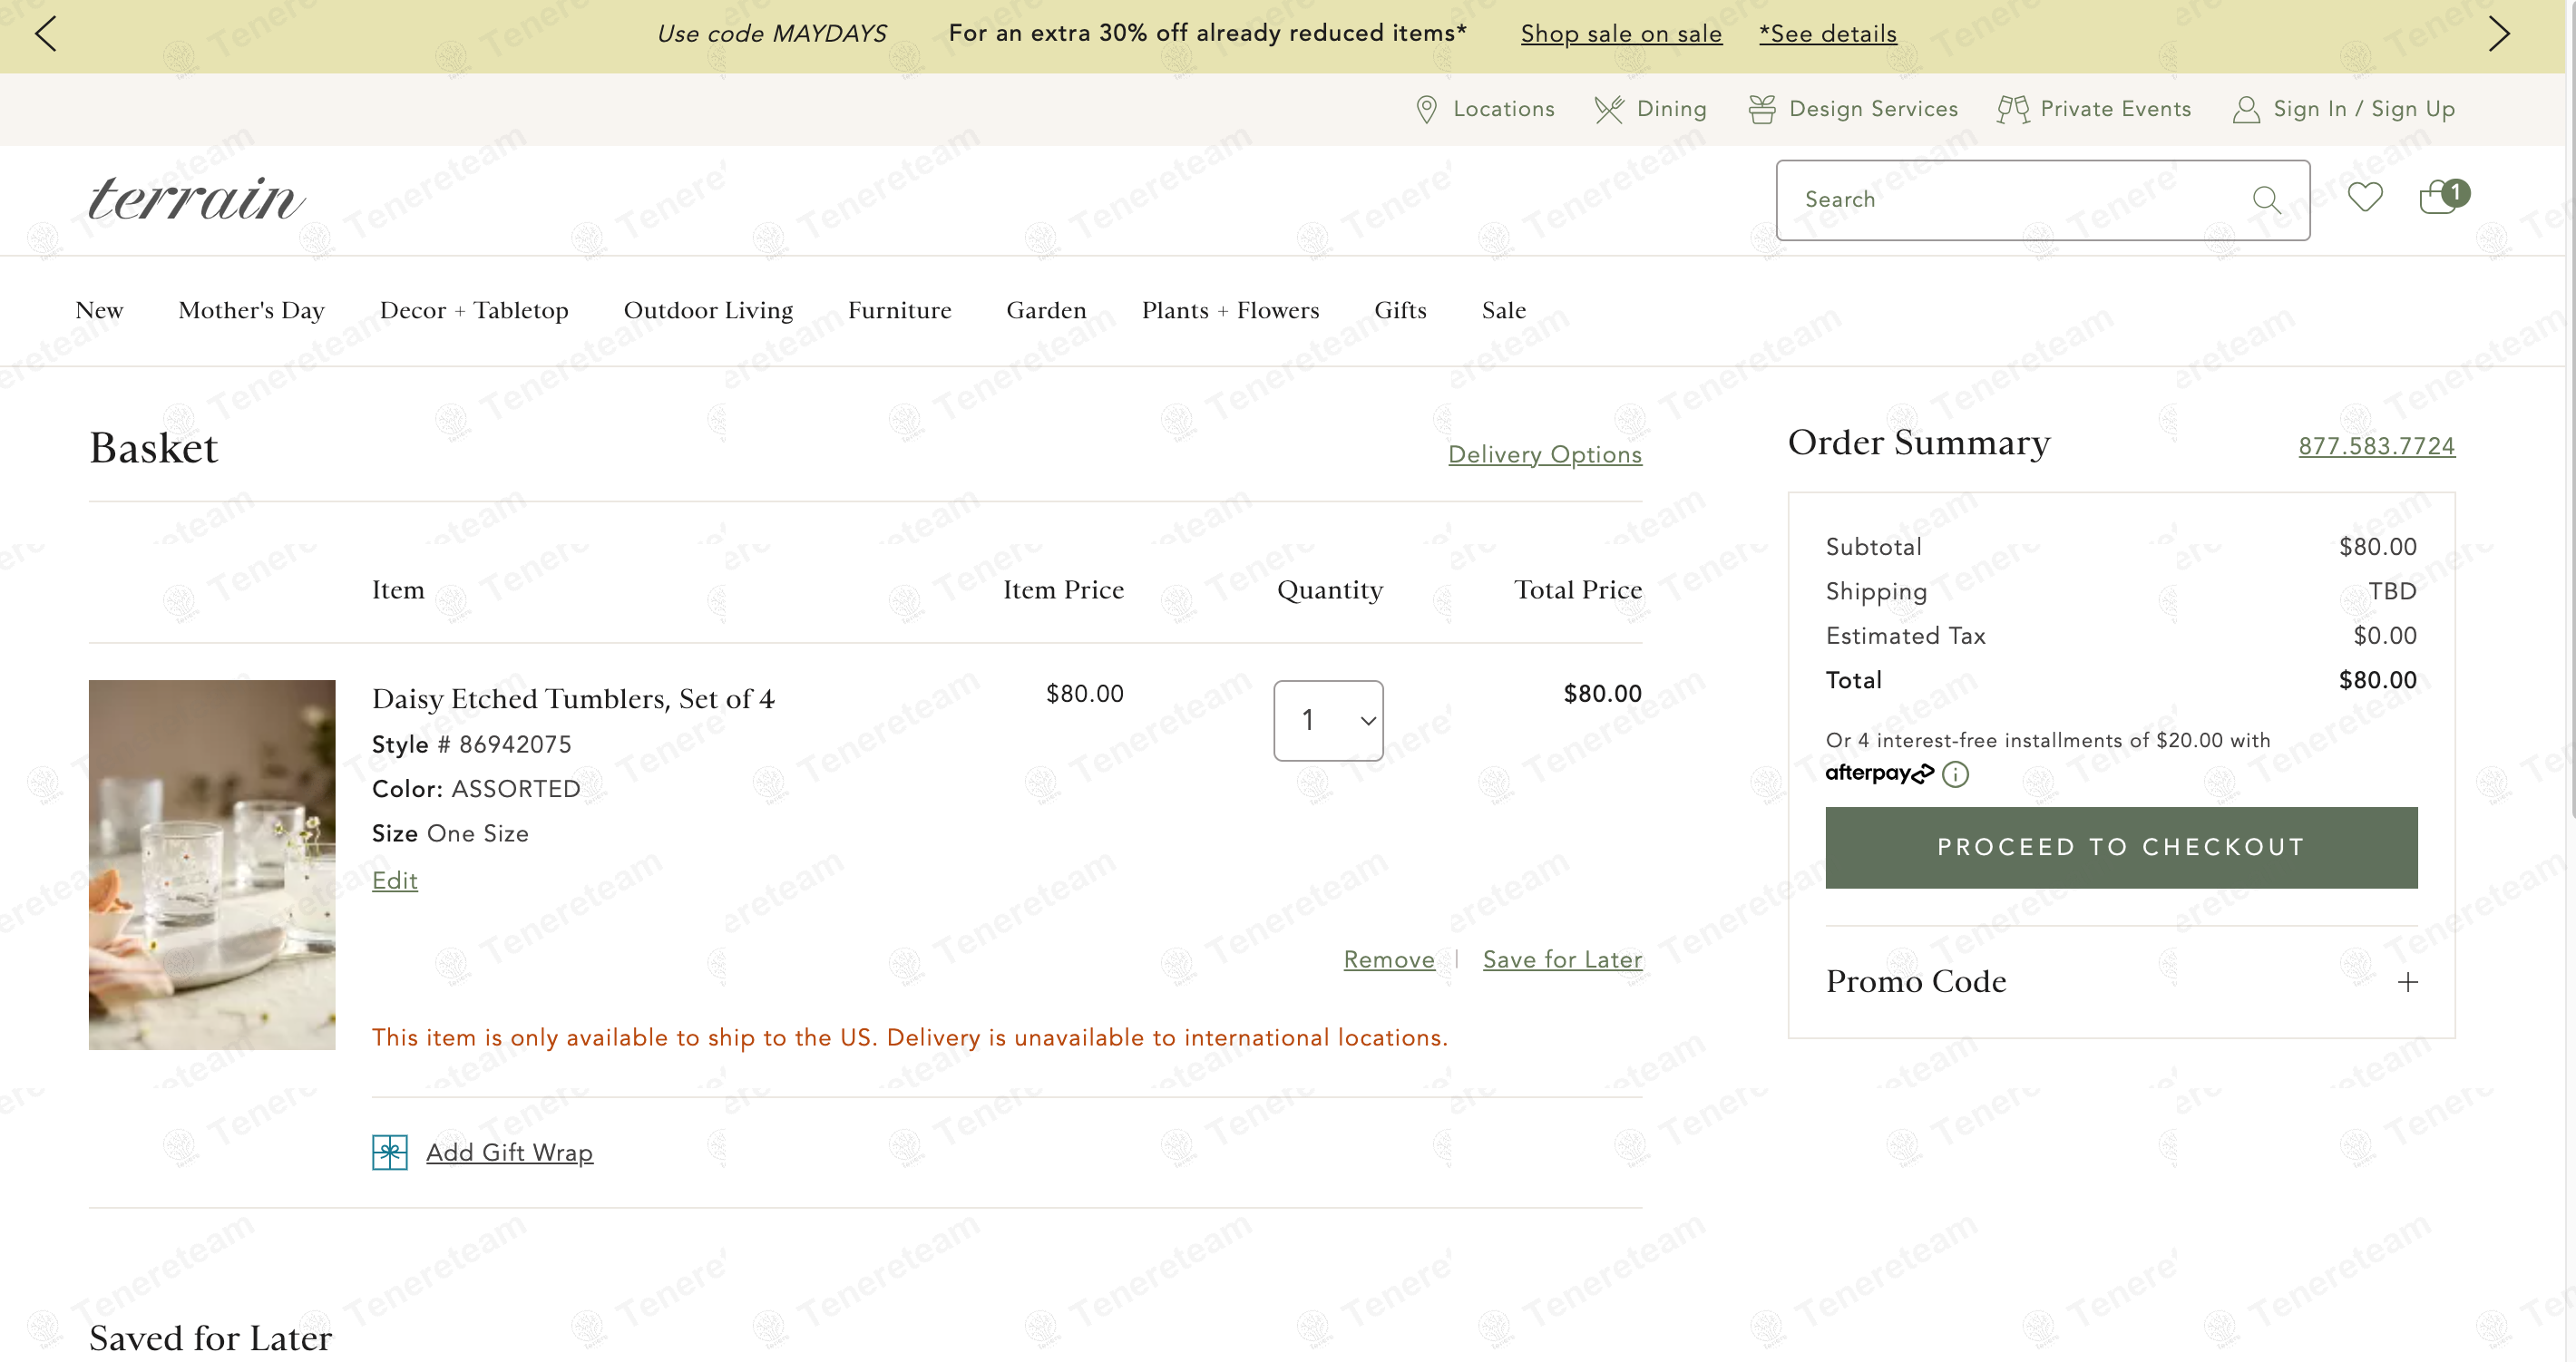This screenshot has width=2576, height=1362.
Task: Click the Design Services link text
Action: pyautogui.click(x=1873, y=109)
